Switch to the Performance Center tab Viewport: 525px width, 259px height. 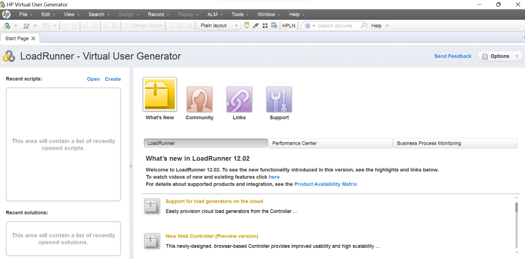(330, 143)
